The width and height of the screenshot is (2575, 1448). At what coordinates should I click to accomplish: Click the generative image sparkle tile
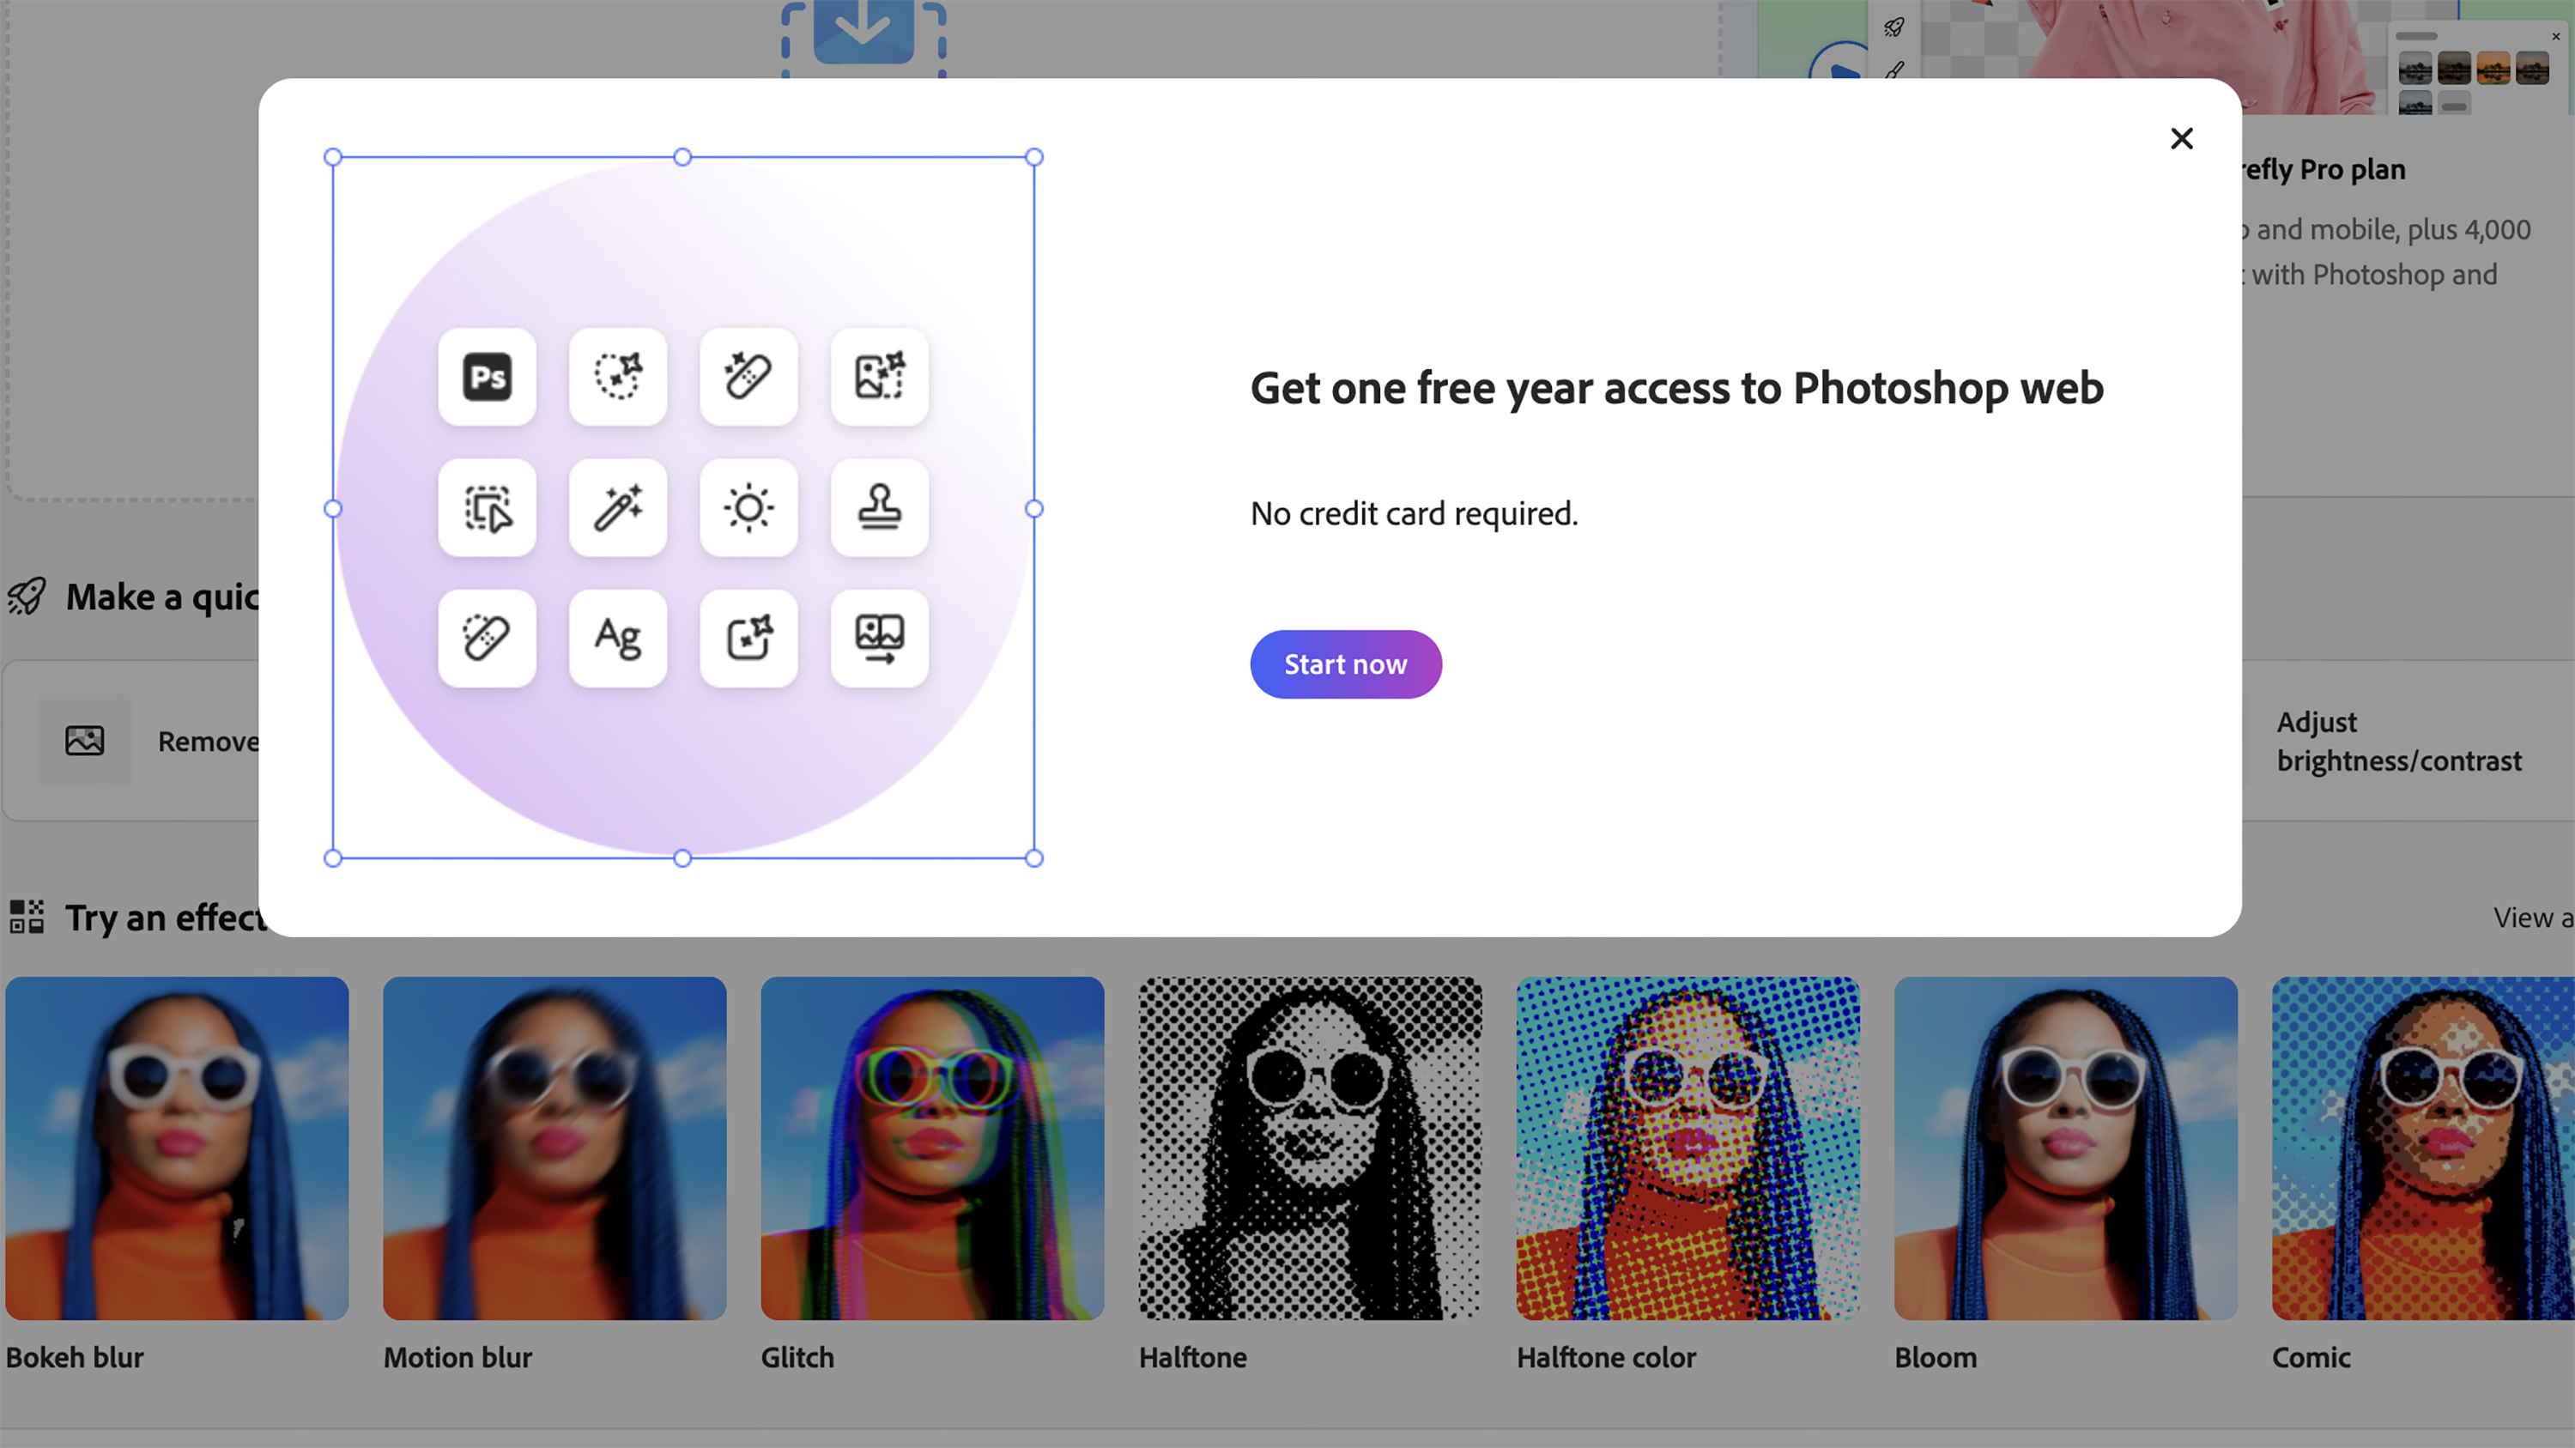pos(880,377)
